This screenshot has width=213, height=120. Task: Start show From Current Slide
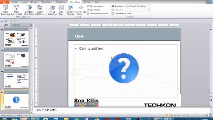click(x=16, y=10)
